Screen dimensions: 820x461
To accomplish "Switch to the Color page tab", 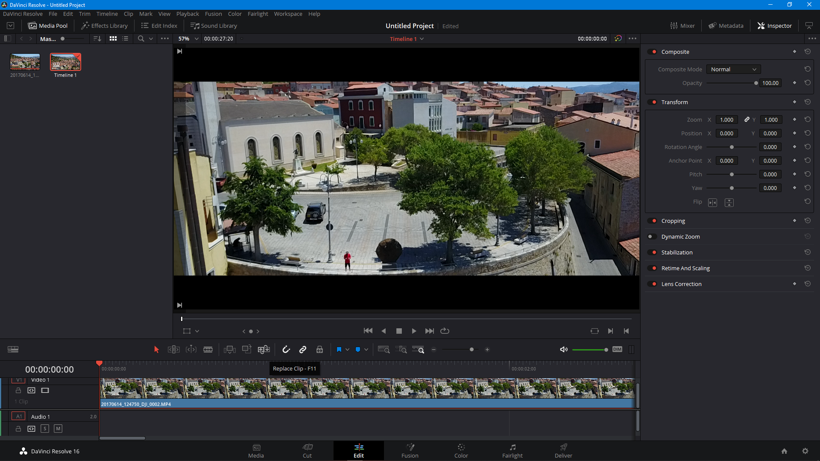I will pyautogui.click(x=461, y=451).
